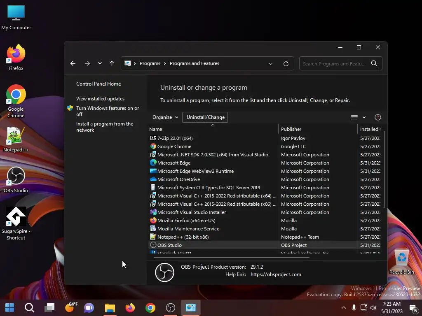Select Microsoft OneDrive entry
The image size is (422, 316).
click(x=265, y=179)
